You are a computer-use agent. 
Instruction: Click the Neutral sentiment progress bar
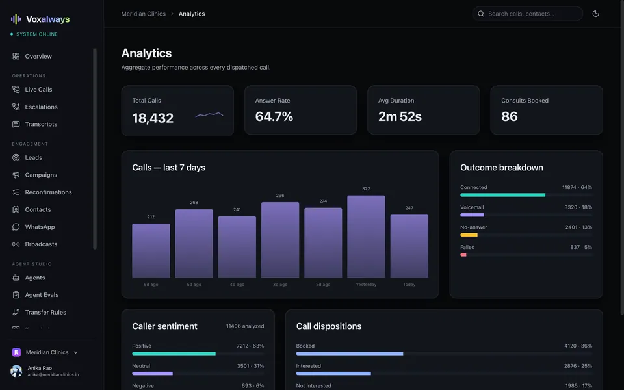(x=198, y=373)
